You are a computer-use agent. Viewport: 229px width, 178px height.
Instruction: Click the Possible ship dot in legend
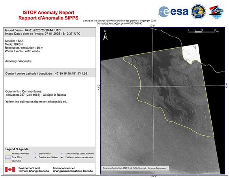35,157
